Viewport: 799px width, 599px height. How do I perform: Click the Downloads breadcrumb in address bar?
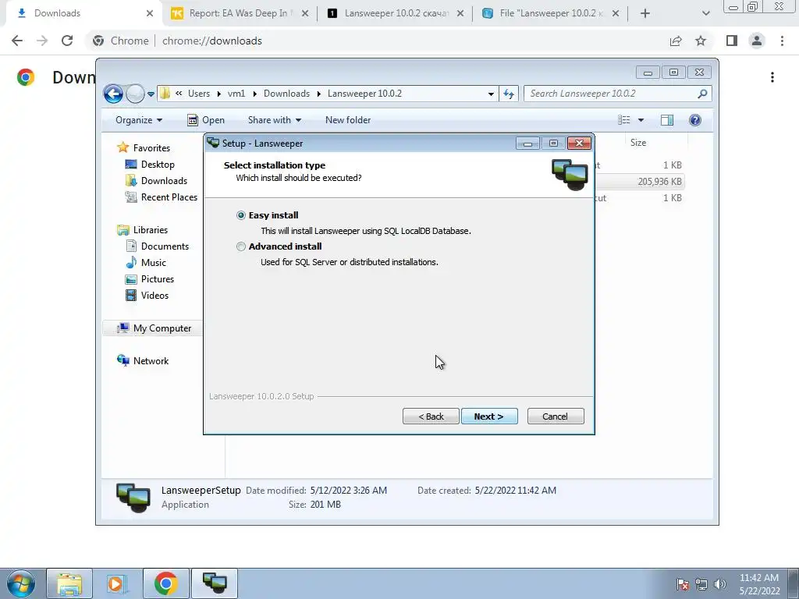click(x=286, y=94)
